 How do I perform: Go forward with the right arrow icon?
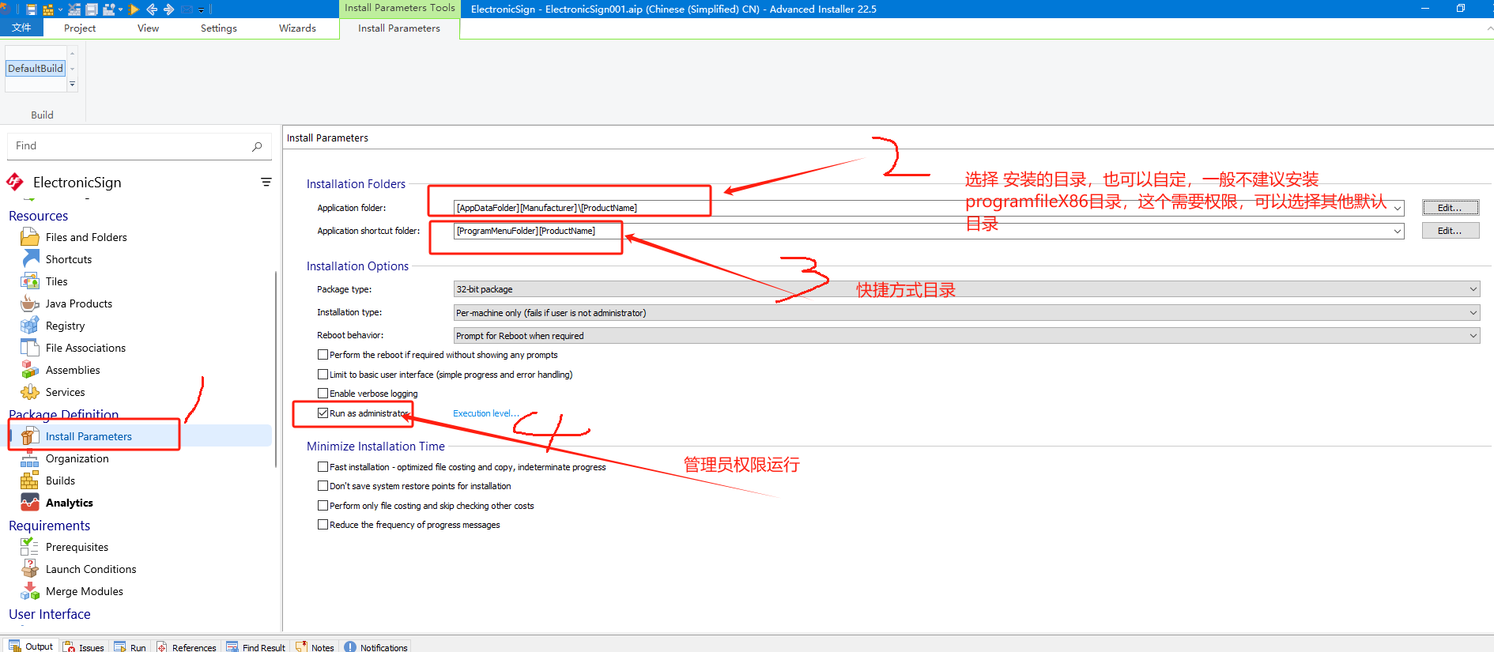(168, 9)
